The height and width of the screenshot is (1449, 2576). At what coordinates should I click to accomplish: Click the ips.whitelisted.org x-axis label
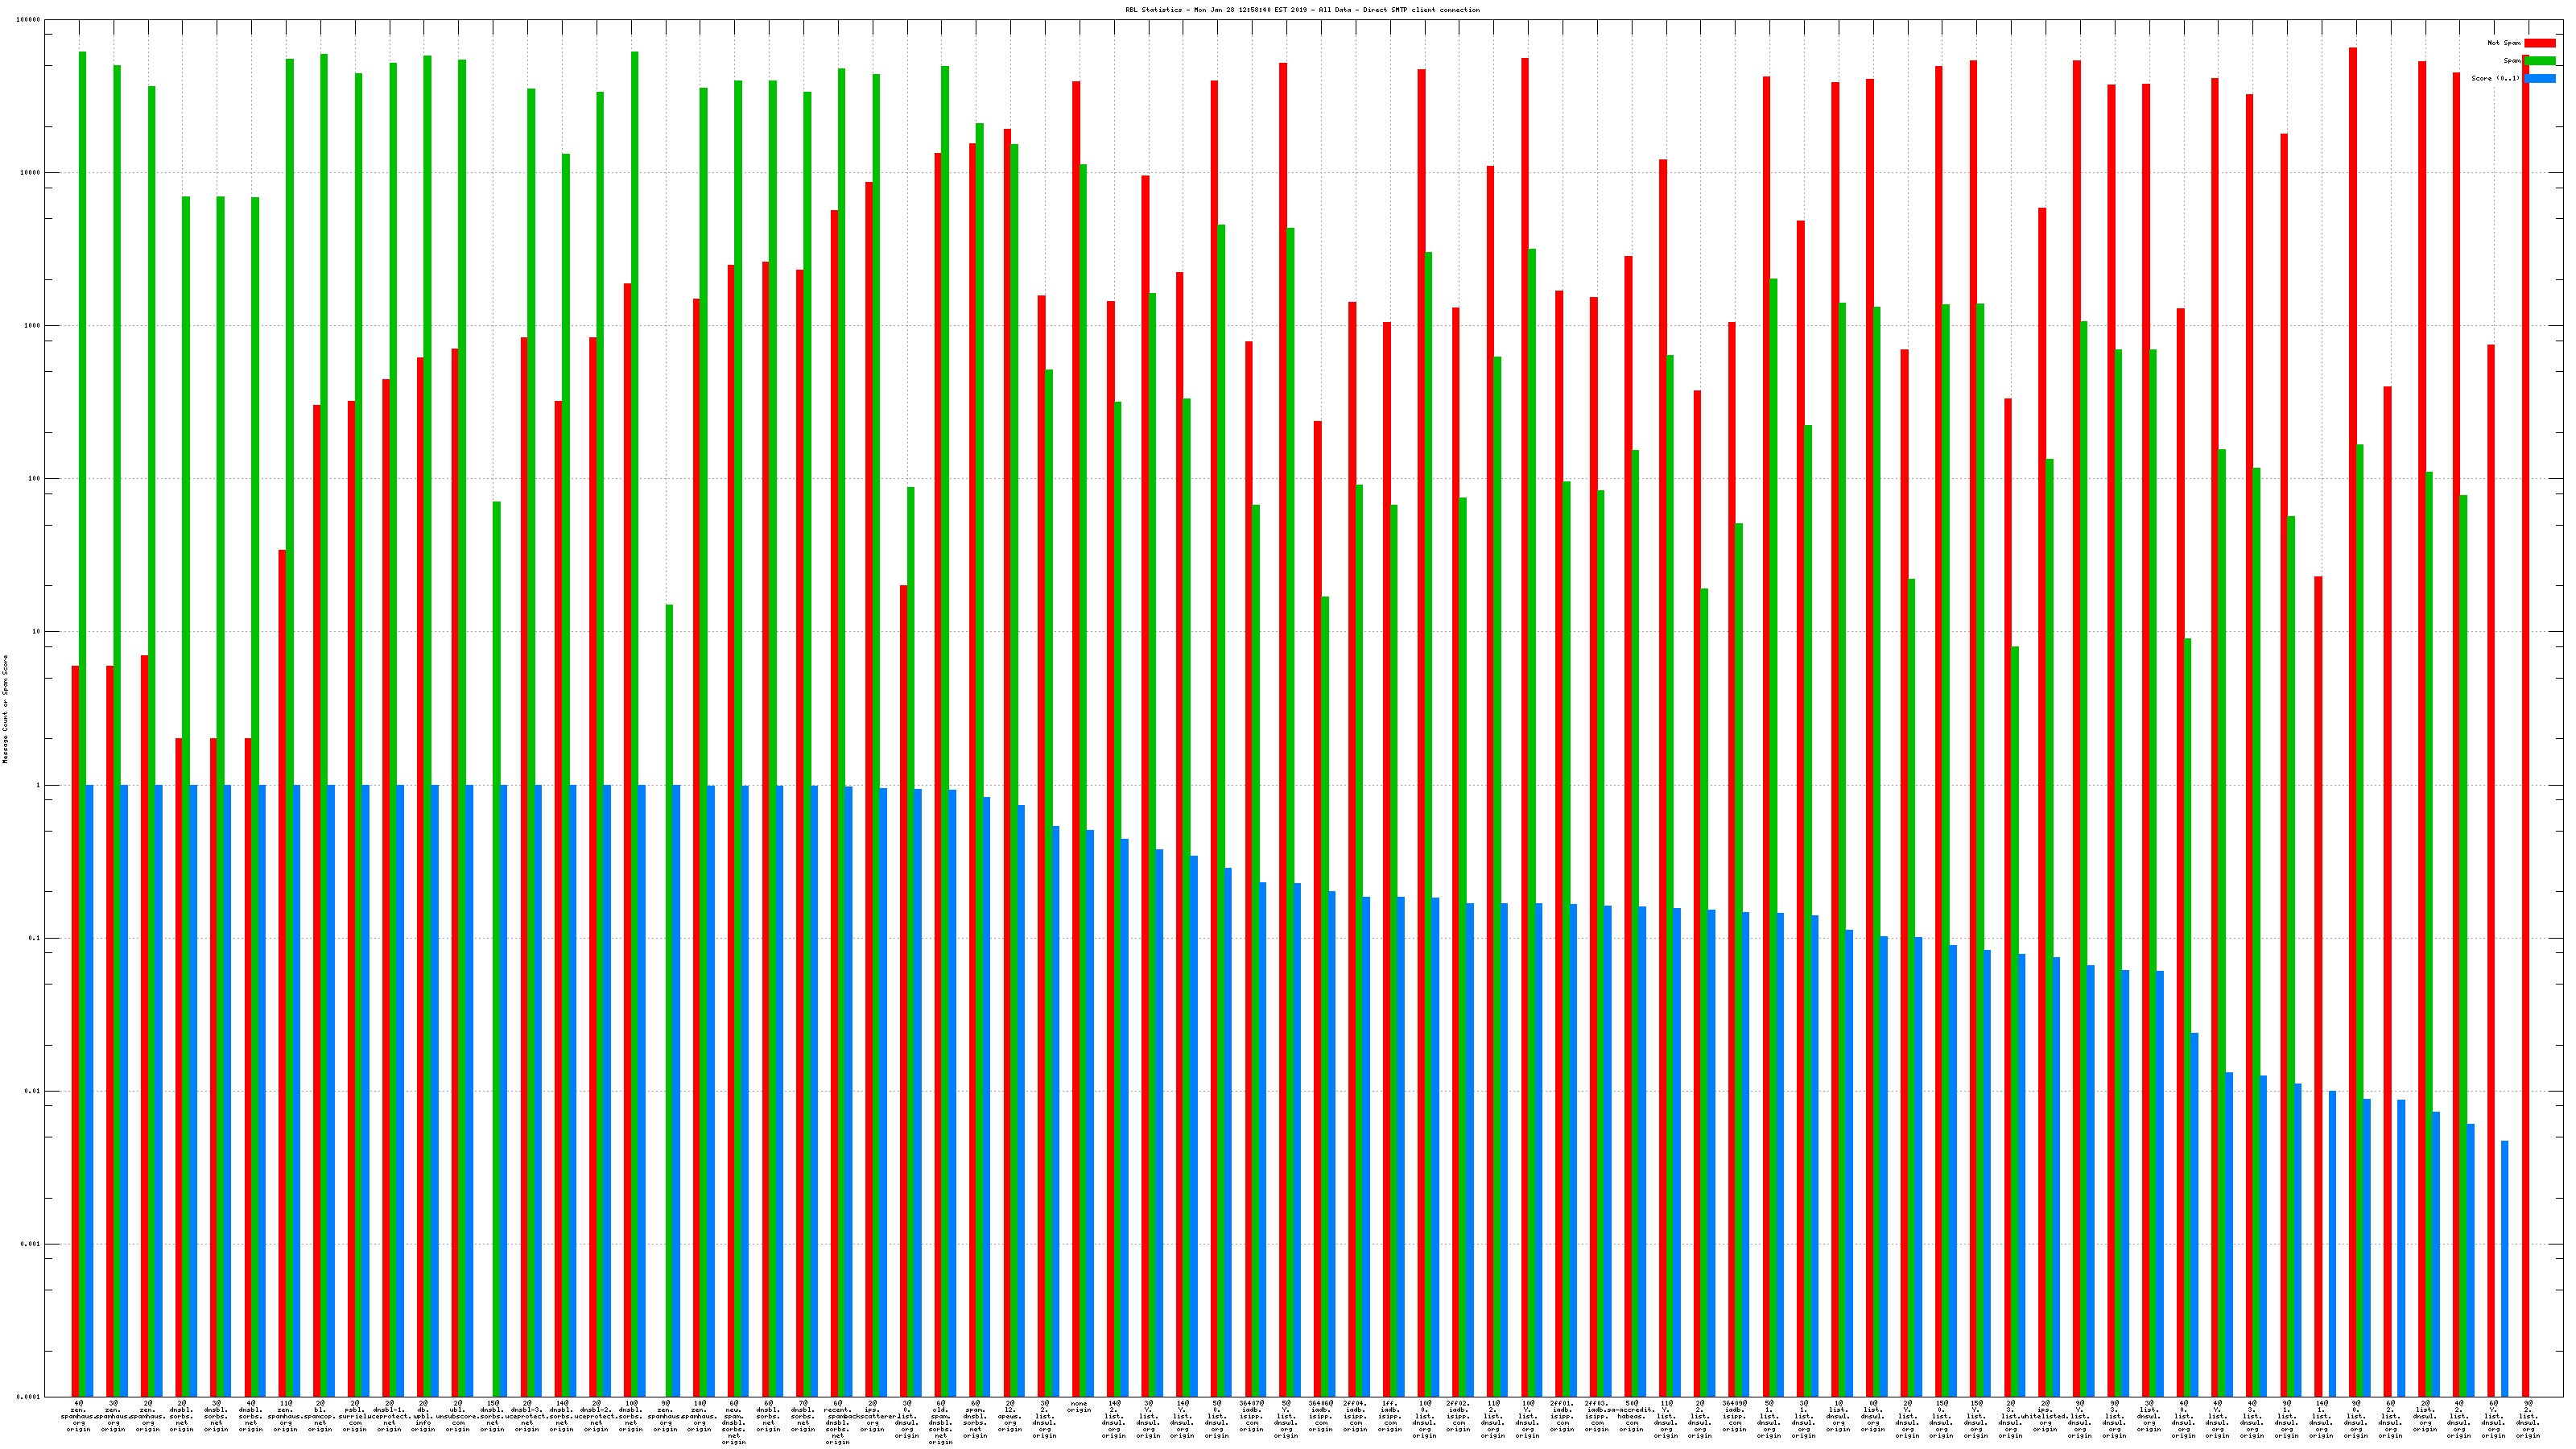(x=2045, y=1416)
